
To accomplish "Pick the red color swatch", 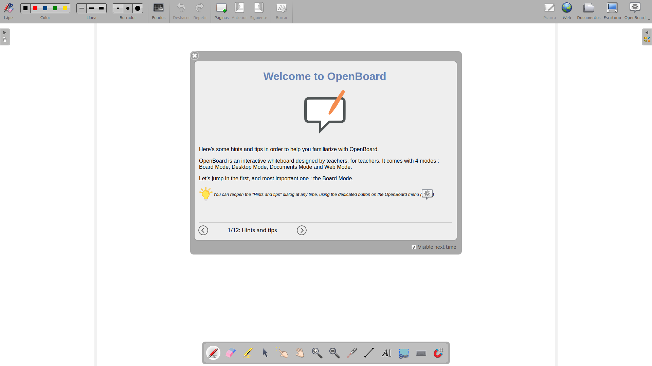I will point(35,8).
